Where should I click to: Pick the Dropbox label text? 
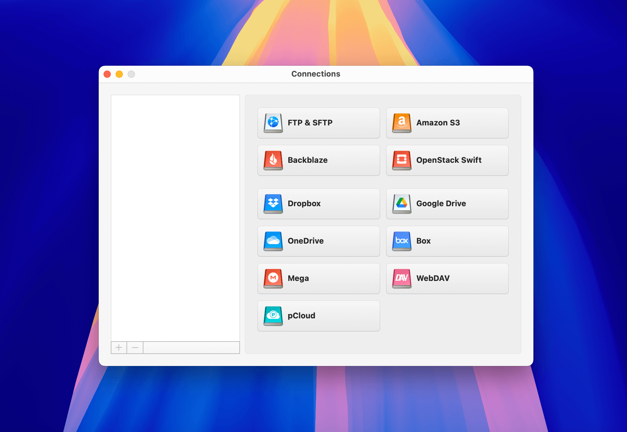[304, 203]
